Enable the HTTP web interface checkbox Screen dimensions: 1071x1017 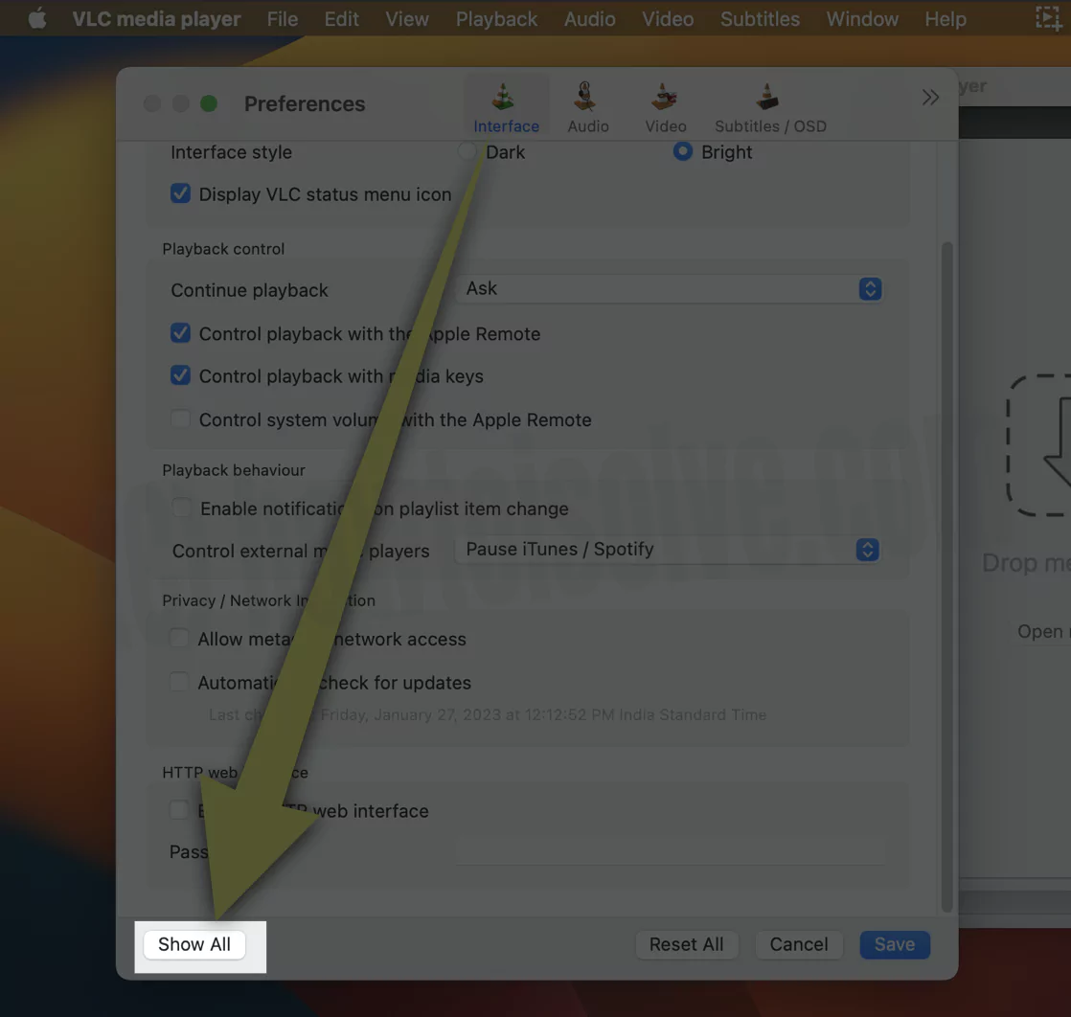click(179, 810)
